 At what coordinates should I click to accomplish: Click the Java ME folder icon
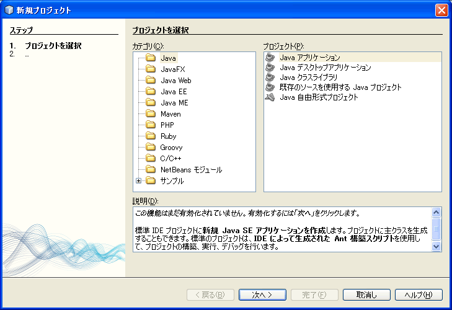pos(151,102)
